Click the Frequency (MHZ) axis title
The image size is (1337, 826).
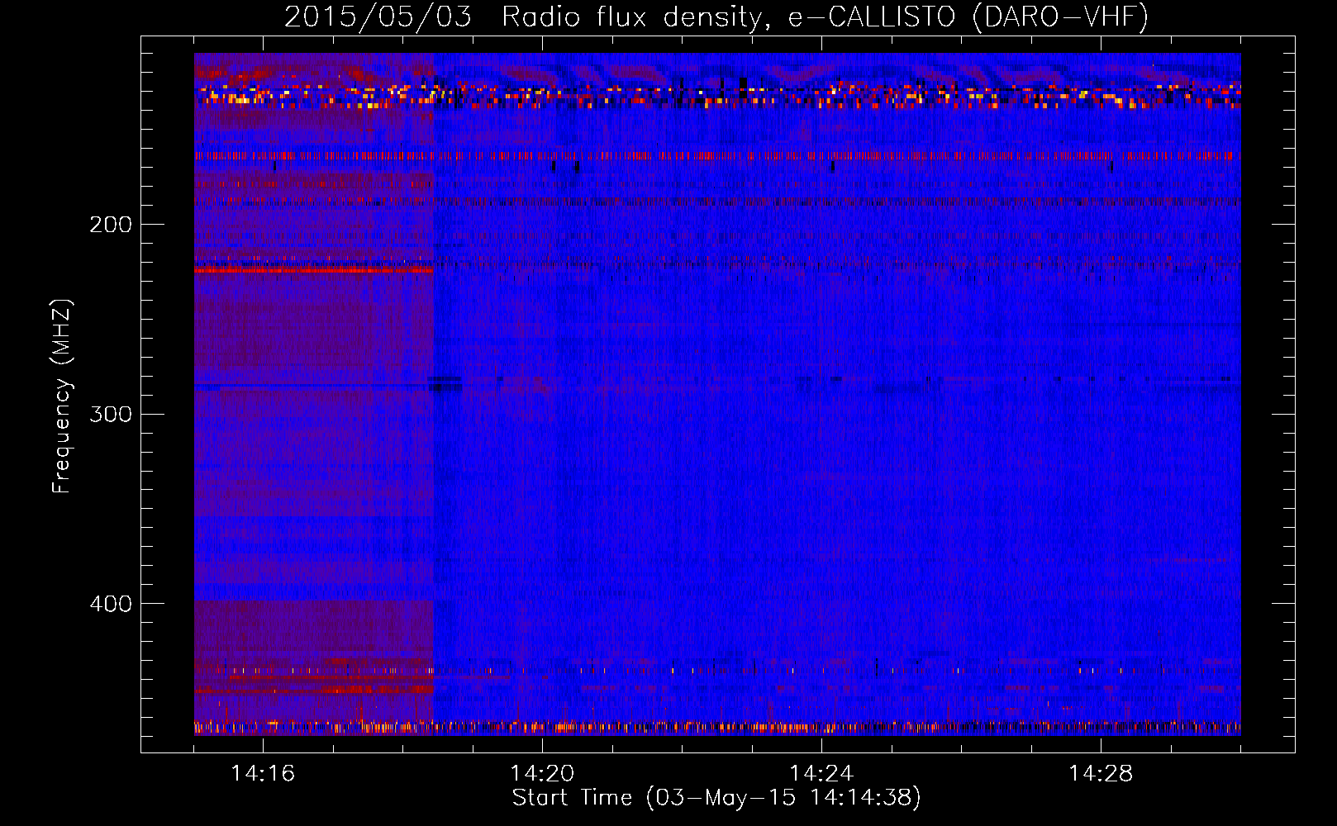pos(62,396)
